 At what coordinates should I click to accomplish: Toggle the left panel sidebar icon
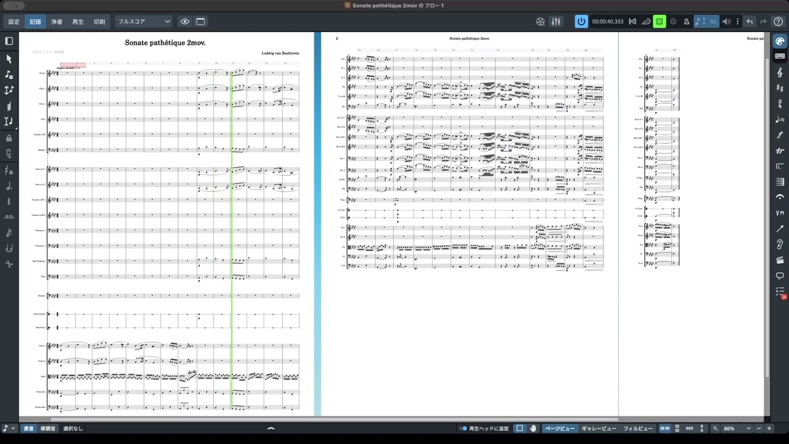(9, 41)
